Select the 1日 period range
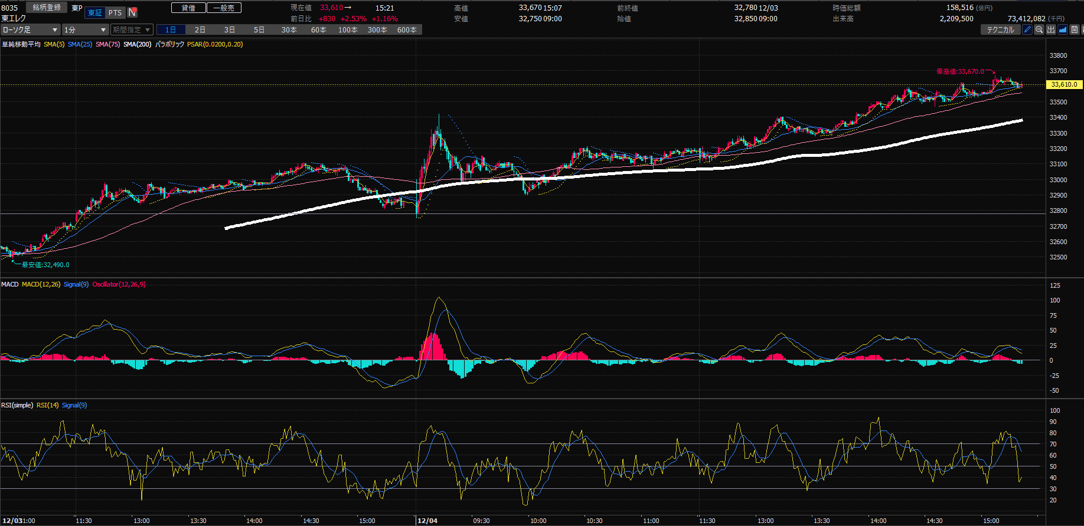This screenshot has height=526, width=1084. 171,29
